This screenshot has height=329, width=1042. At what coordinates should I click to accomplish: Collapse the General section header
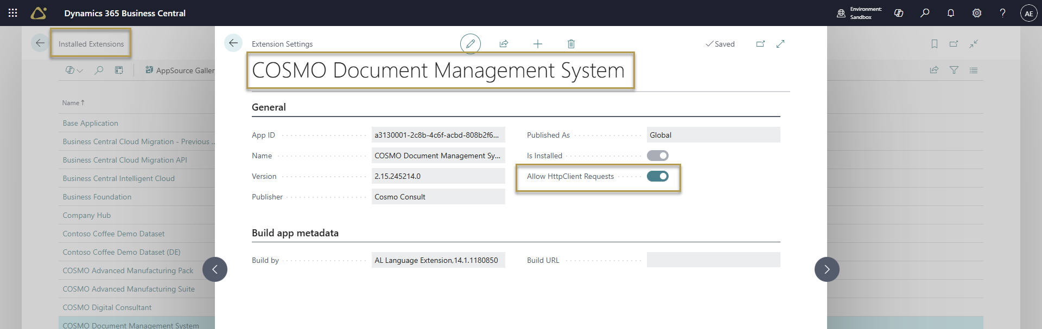click(269, 107)
